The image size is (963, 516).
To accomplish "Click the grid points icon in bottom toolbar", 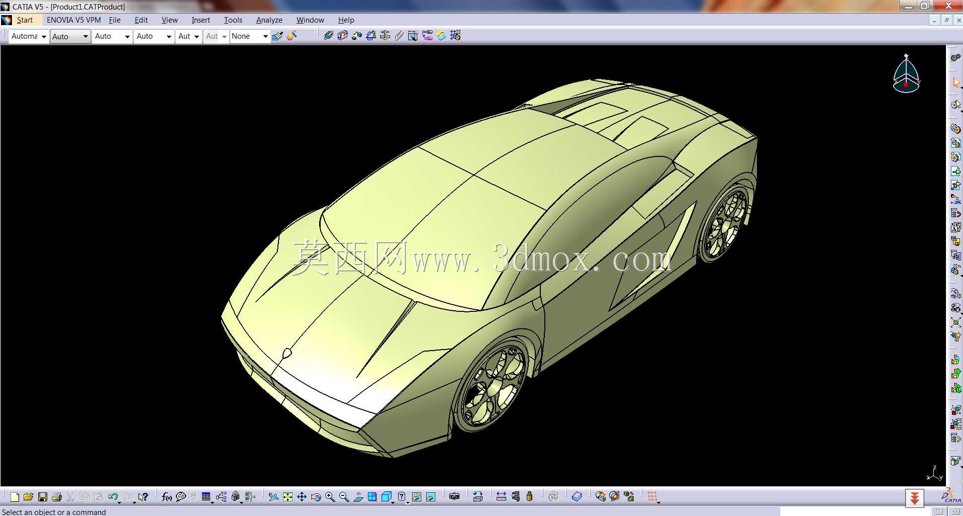I will tap(652, 497).
